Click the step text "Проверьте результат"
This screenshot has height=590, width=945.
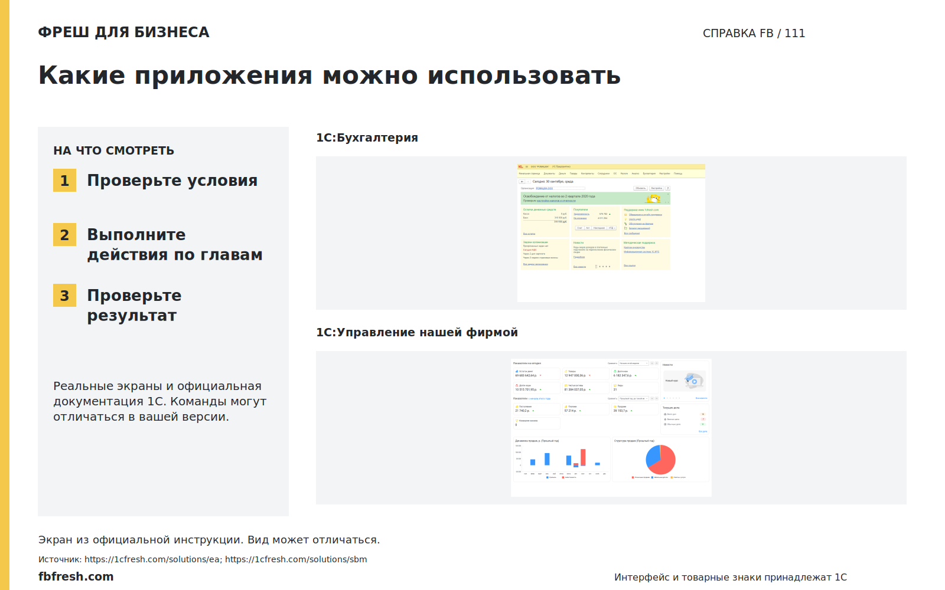point(135,306)
